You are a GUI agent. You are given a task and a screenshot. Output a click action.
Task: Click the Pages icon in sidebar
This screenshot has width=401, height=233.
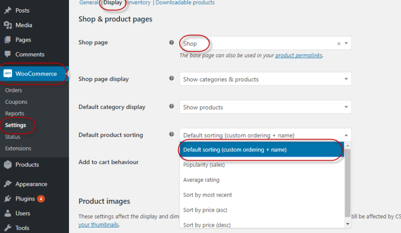[x=7, y=40]
